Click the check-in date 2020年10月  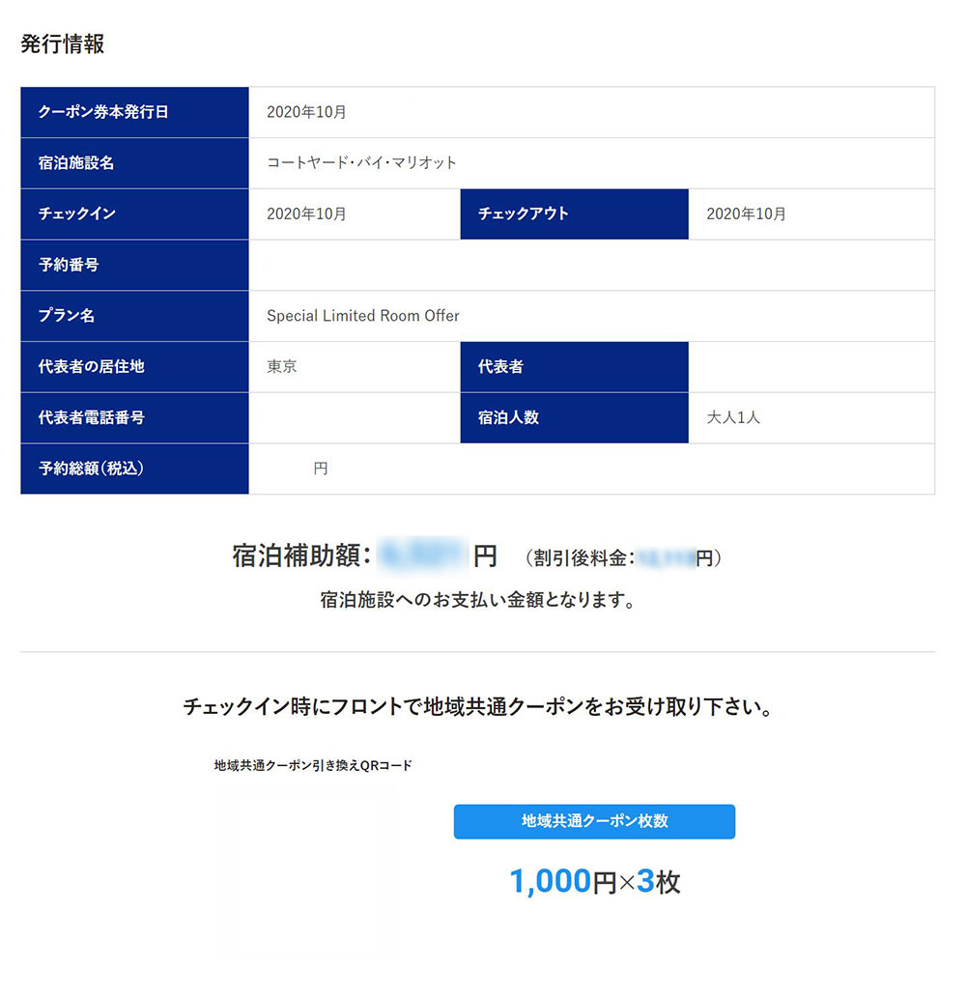click(x=306, y=214)
